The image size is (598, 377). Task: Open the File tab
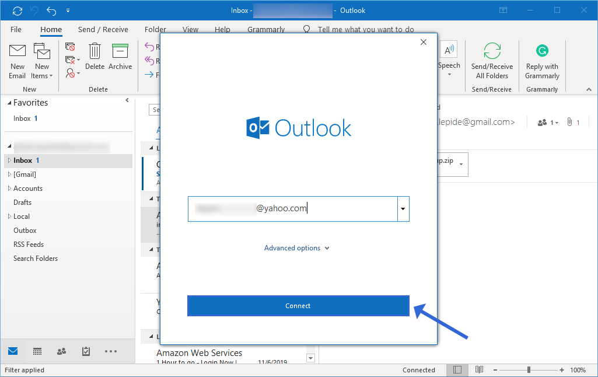(16, 30)
